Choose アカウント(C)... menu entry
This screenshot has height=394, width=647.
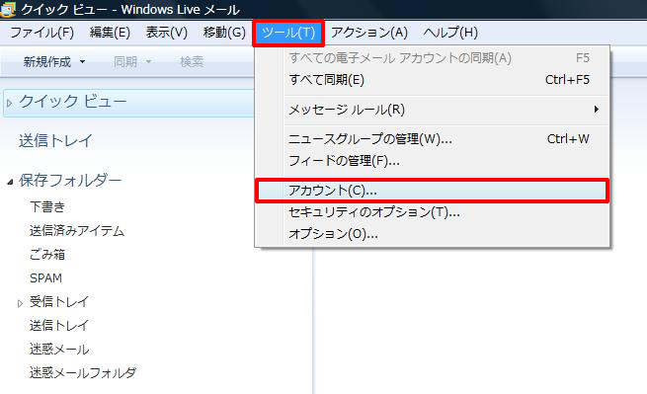click(x=432, y=191)
